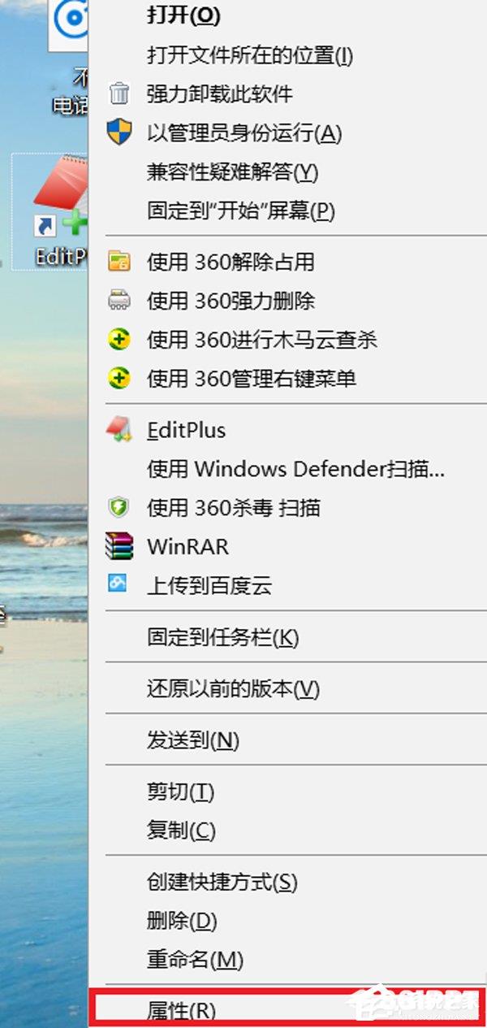Image resolution: width=487 pixels, height=1028 pixels.
Task: Select 还原以前的版本(V)
Action: (234, 689)
